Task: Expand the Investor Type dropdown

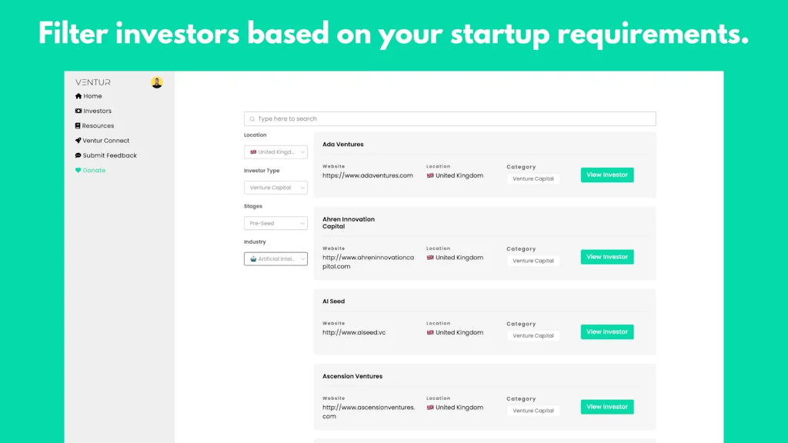Action: click(x=275, y=187)
